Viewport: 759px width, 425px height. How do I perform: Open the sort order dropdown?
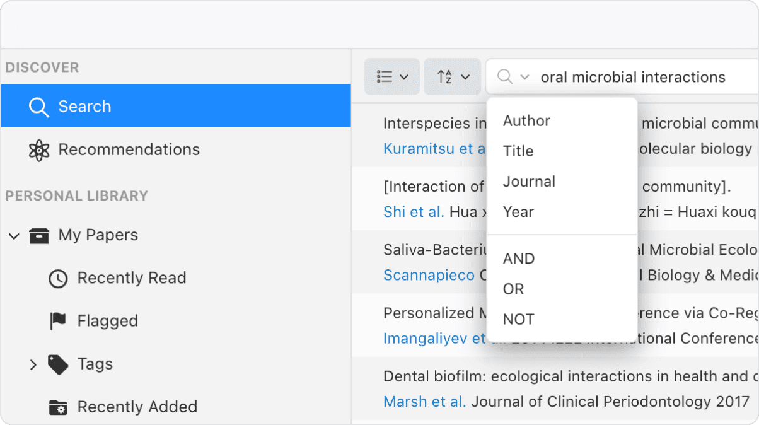coord(452,76)
